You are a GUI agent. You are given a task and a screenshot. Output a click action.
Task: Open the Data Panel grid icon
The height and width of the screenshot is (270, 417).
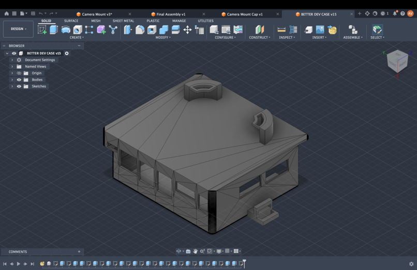coord(14,13)
